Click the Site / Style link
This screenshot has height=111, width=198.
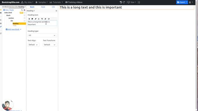click(x=10, y=10)
